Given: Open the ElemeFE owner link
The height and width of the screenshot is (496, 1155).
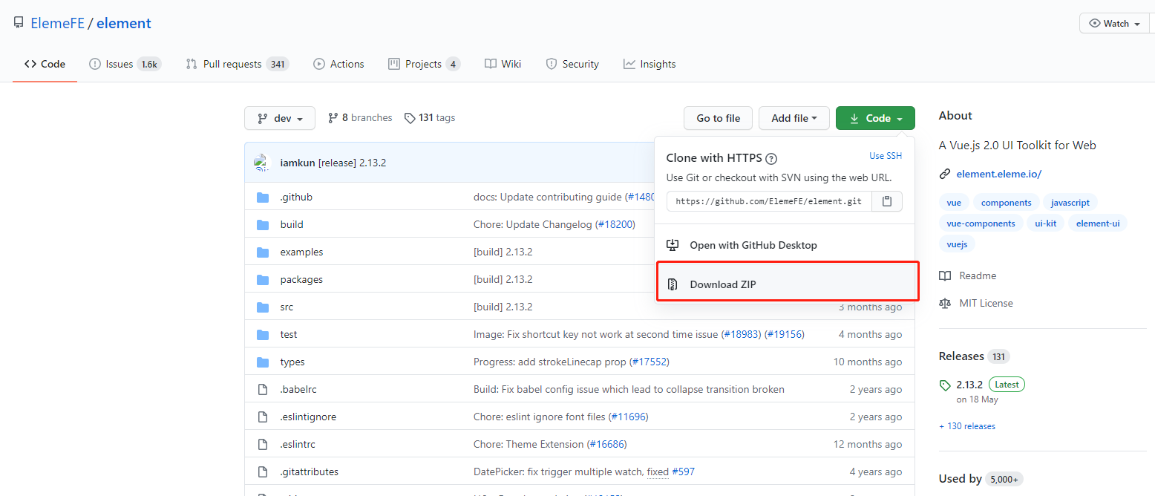Looking at the screenshot, I should coord(57,23).
